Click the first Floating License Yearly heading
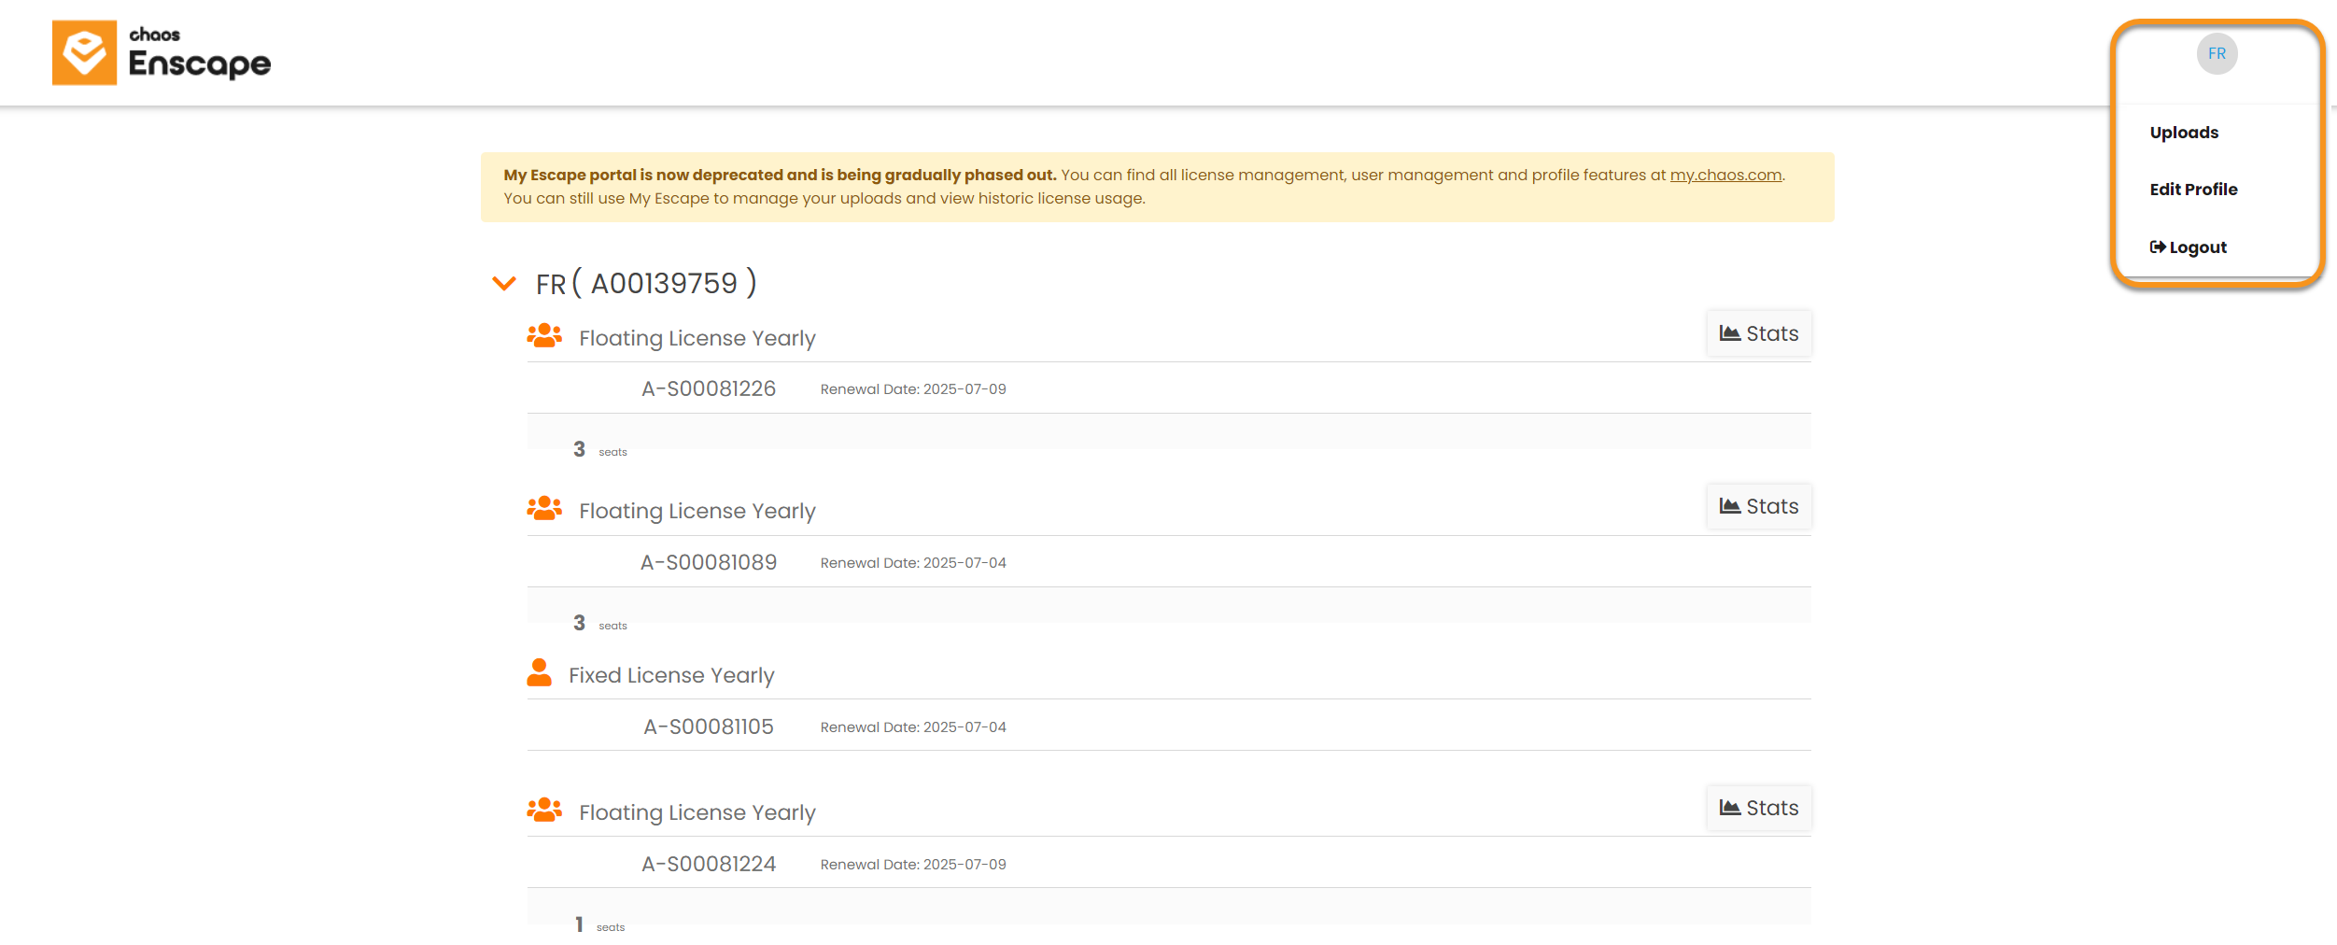Screen dimensions: 2337x945 pos(697,338)
